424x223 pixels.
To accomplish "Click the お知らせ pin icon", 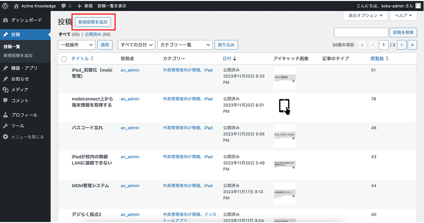I will click(5, 79).
